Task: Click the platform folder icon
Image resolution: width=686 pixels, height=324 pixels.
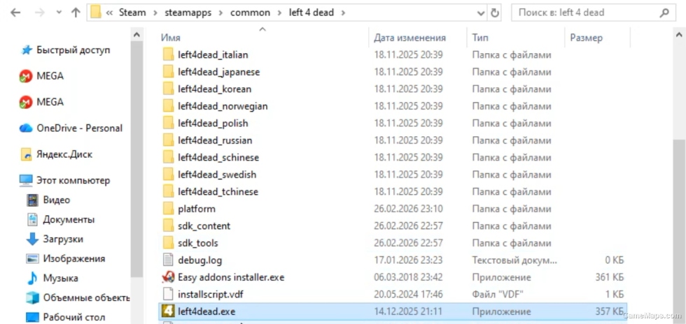Action: click(x=169, y=209)
